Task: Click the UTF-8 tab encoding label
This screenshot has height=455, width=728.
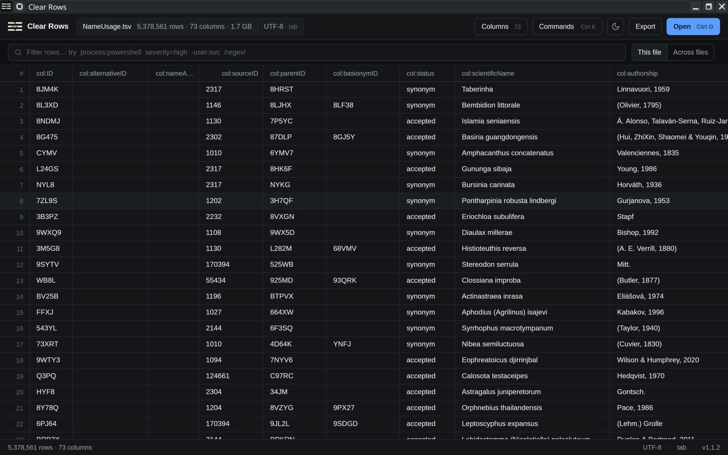Action: pos(280,27)
